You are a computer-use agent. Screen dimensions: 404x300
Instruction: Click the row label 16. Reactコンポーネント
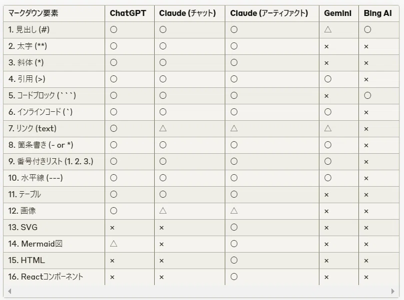click(46, 277)
